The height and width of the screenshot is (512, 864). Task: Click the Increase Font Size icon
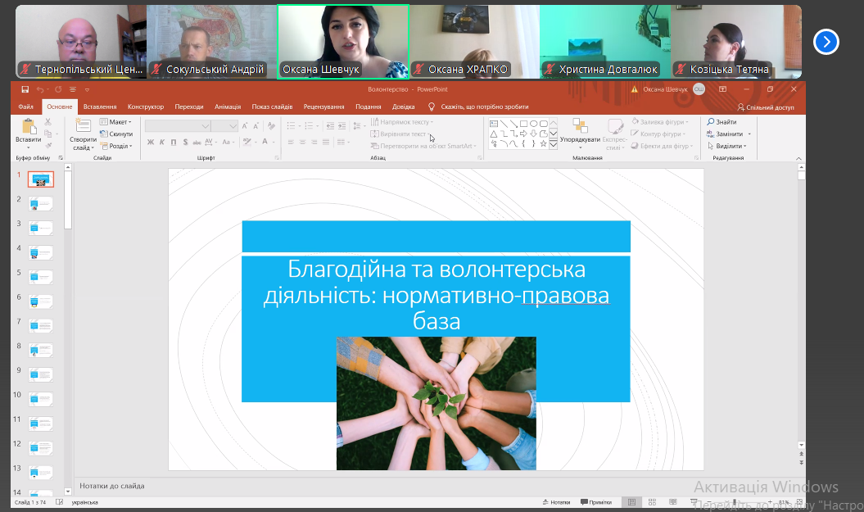tap(245, 126)
